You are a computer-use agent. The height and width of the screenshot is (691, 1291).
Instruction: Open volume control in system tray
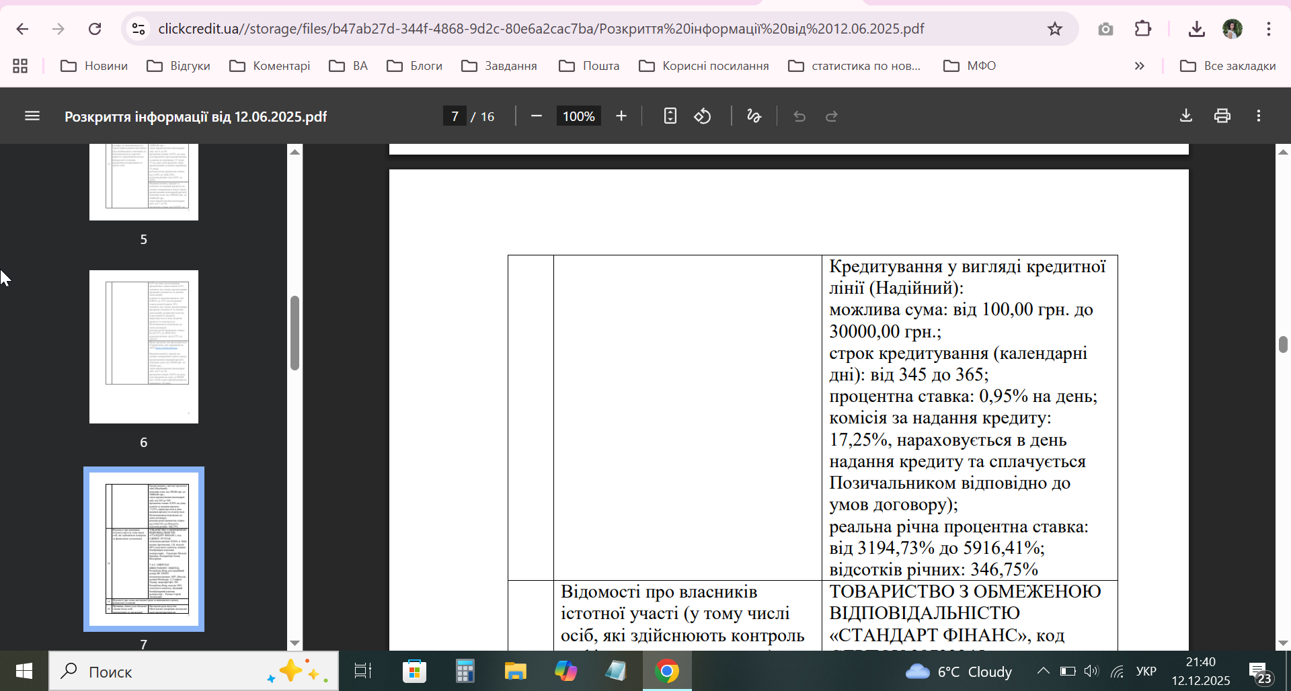pyautogui.click(x=1091, y=671)
